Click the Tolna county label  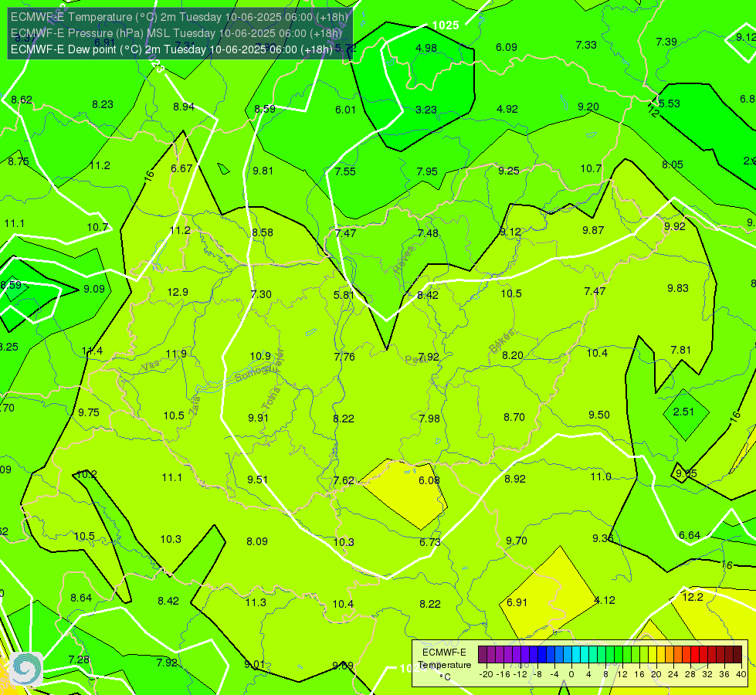coord(271,398)
